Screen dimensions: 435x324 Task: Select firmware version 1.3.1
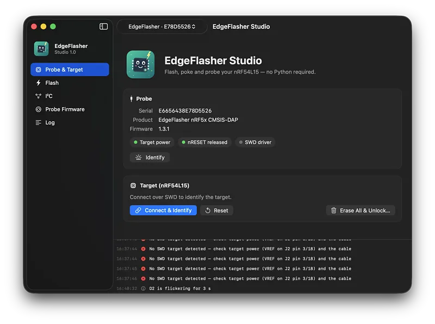pos(164,129)
